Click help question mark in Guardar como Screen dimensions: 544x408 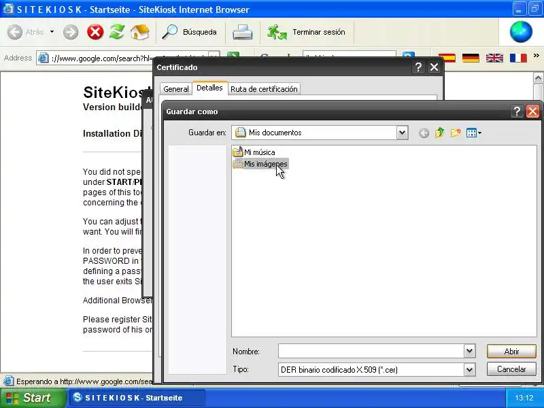coord(517,112)
